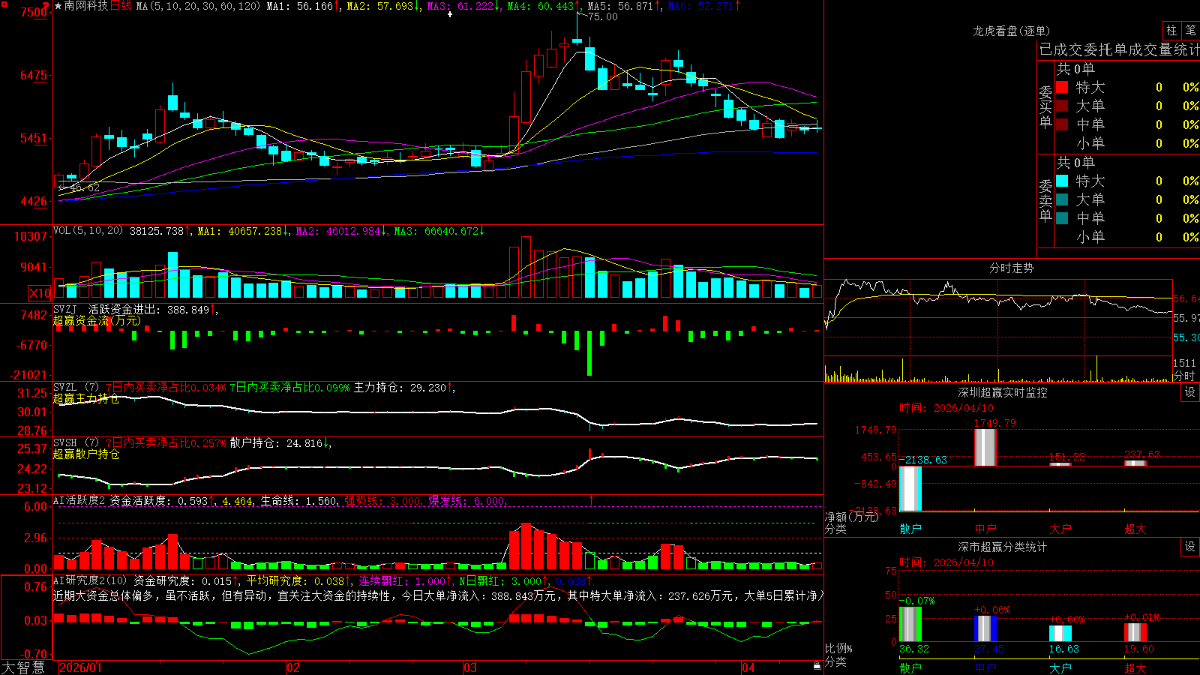The image size is (1200, 675).
Task: Click the AI活跃度2 indicator label
Action: click(x=79, y=500)
